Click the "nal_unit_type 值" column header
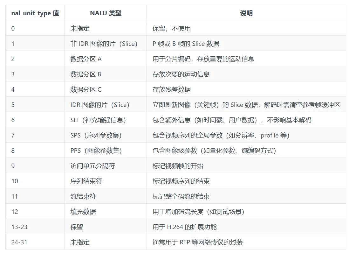 pos(35,13)
